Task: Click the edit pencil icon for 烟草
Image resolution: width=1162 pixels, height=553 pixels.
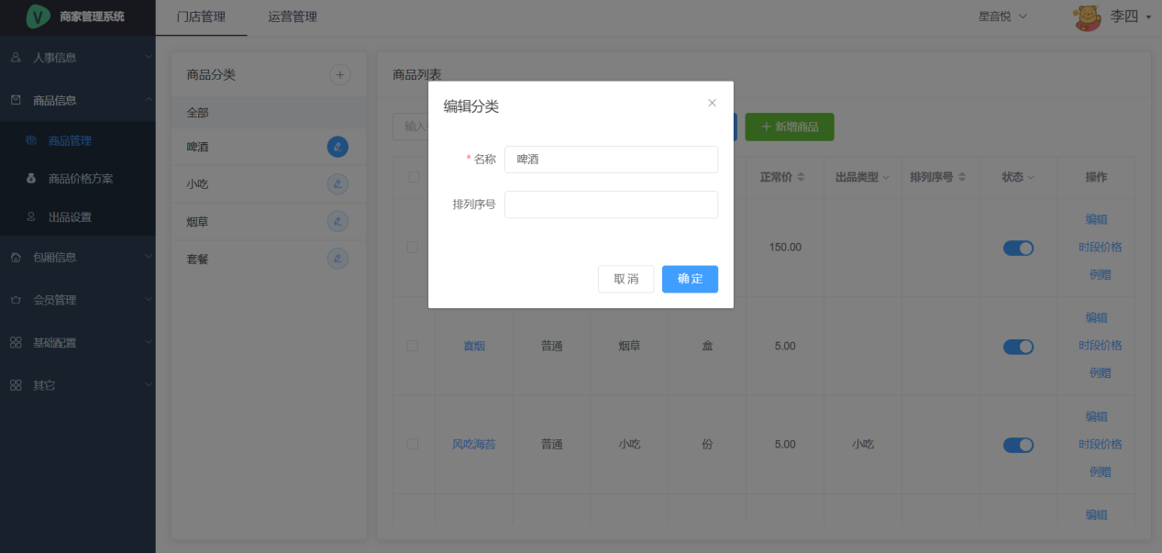Action: coord(338,222)
